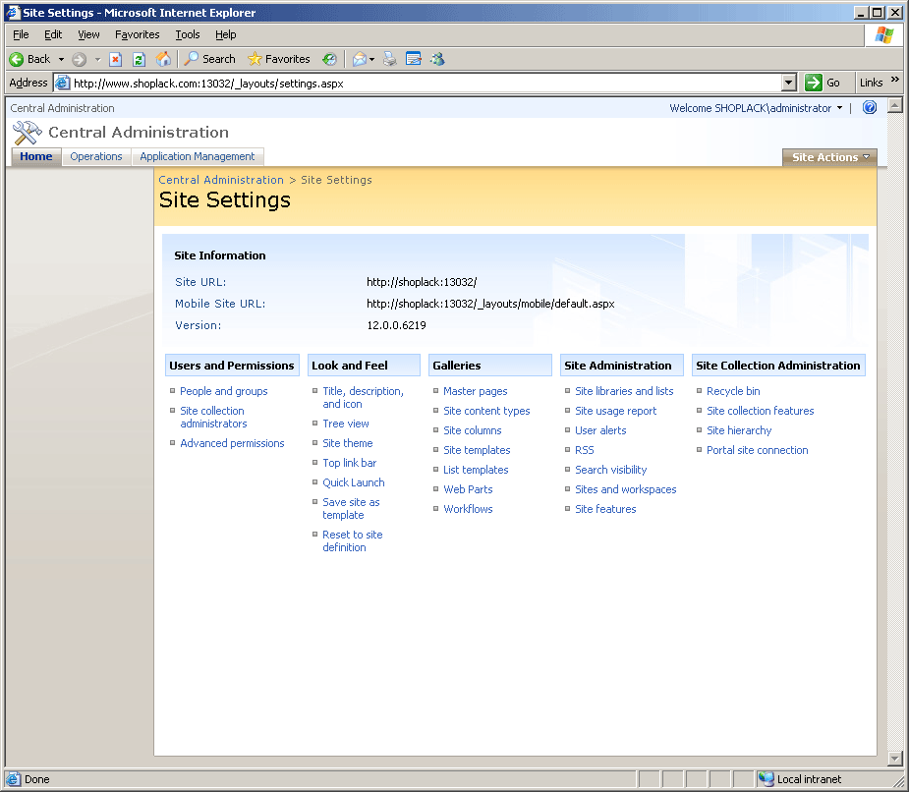The height and width of the screenshot is (792, 909).
Task: Open the Welcome SHOPLACK\administrator menu
Action: coord(756,108)
